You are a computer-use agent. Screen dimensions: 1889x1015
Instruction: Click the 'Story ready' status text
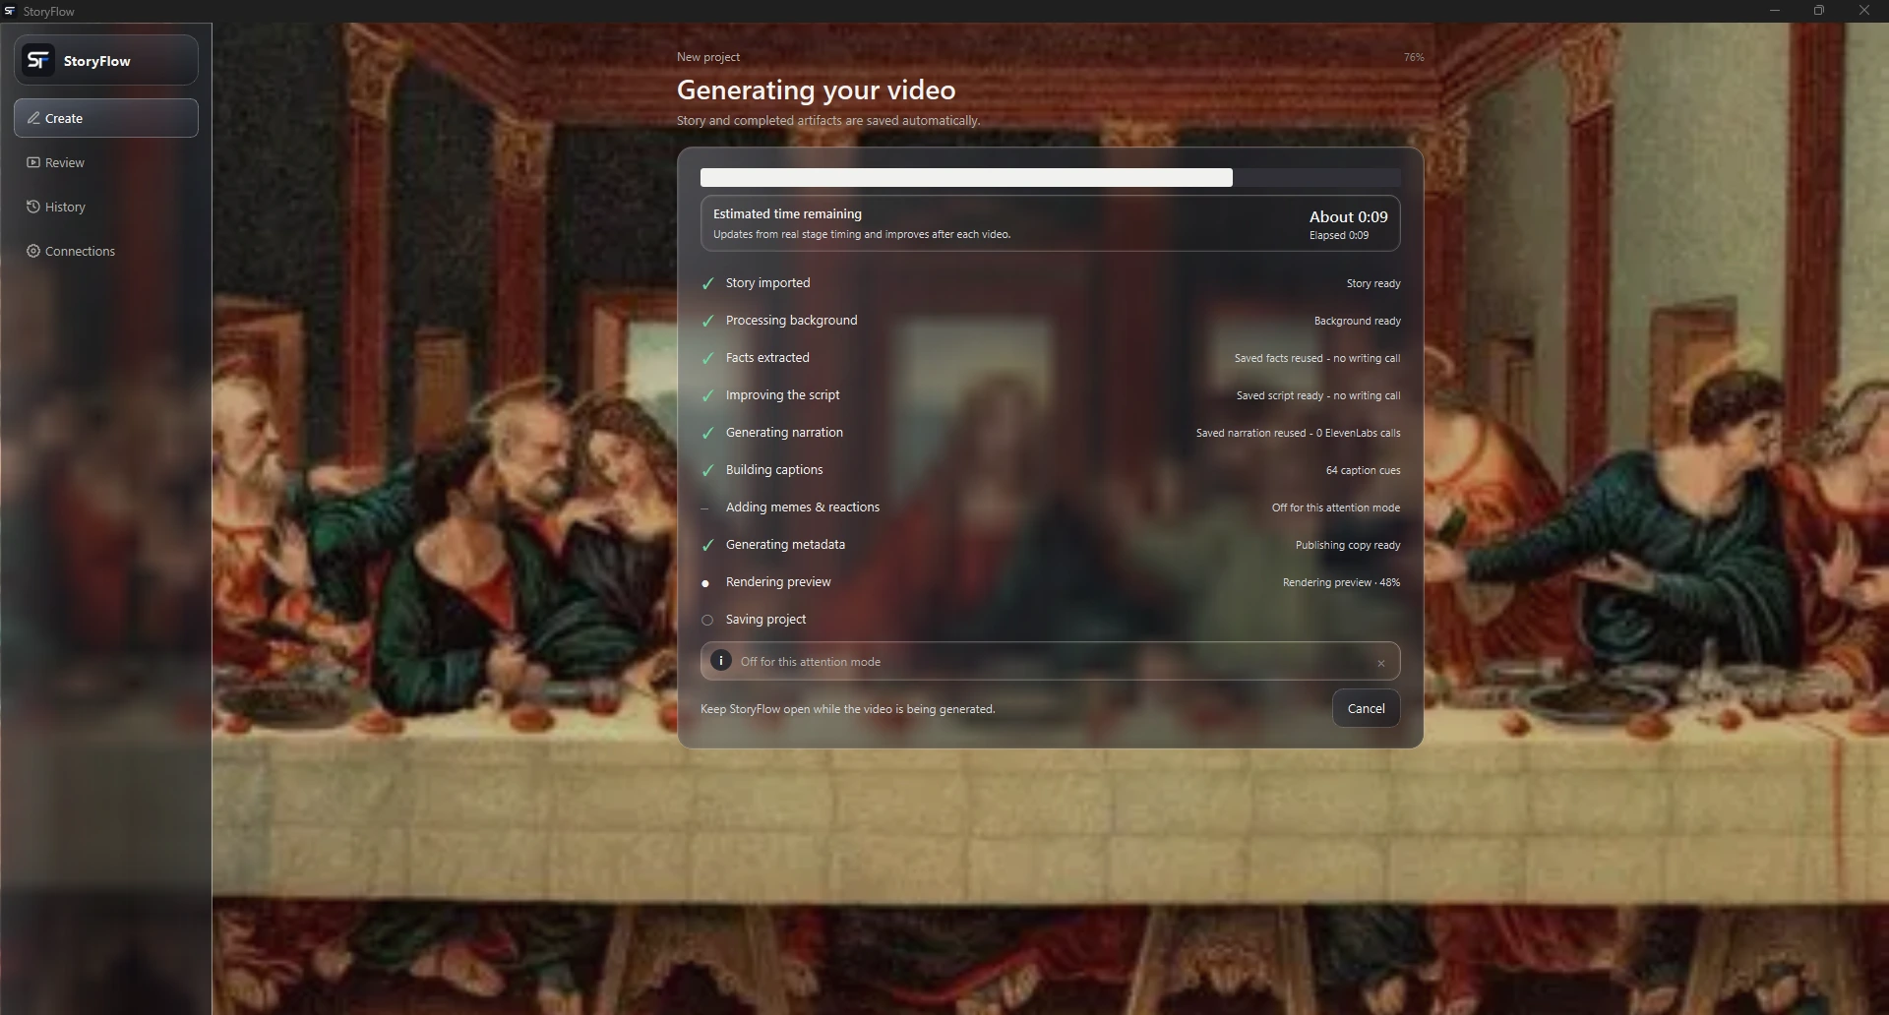tap(1373, 283)
